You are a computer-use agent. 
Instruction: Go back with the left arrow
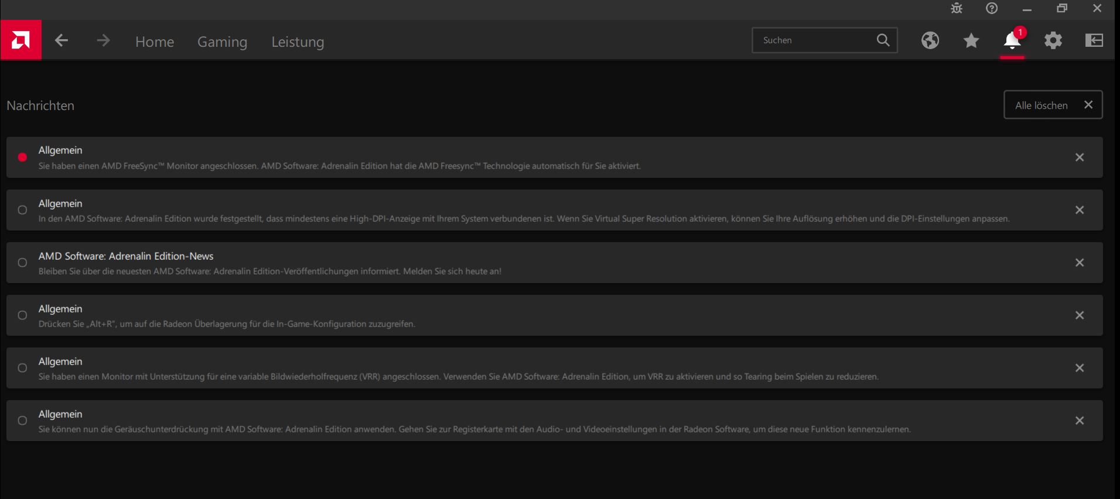click(x=62, y=40)
